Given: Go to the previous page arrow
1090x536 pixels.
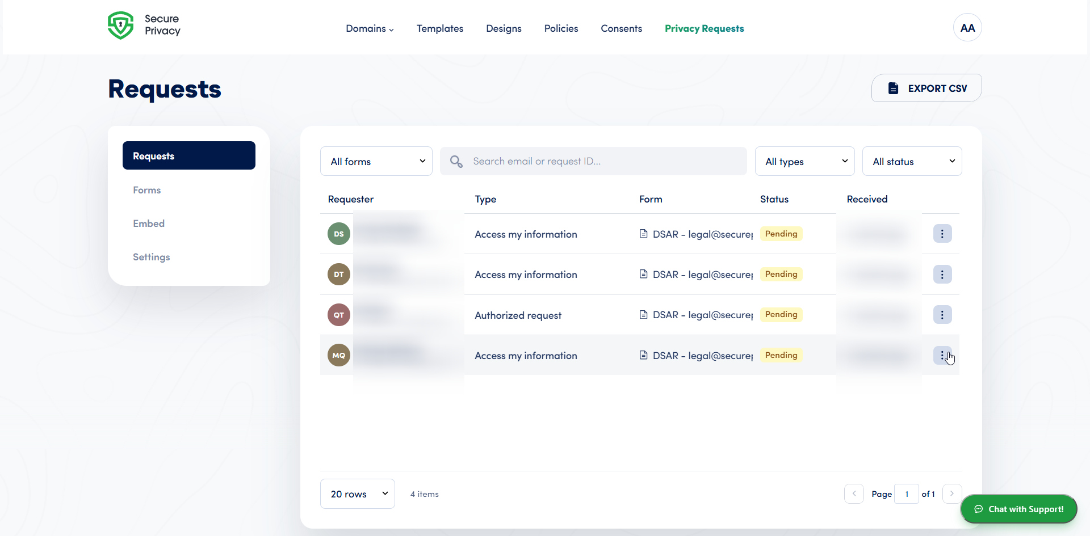Looking at the screenshot, I should 854,493.
